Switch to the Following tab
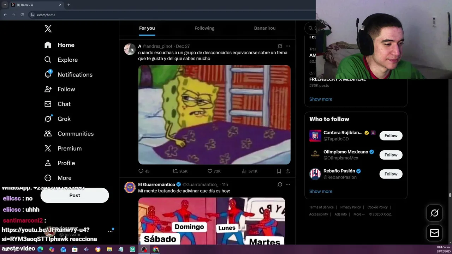The width and height of the screenshot is (452, 254). tap(204, 28)
